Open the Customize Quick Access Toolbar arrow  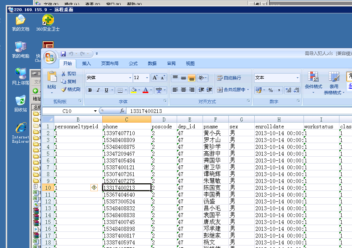(x=97, y=54)
